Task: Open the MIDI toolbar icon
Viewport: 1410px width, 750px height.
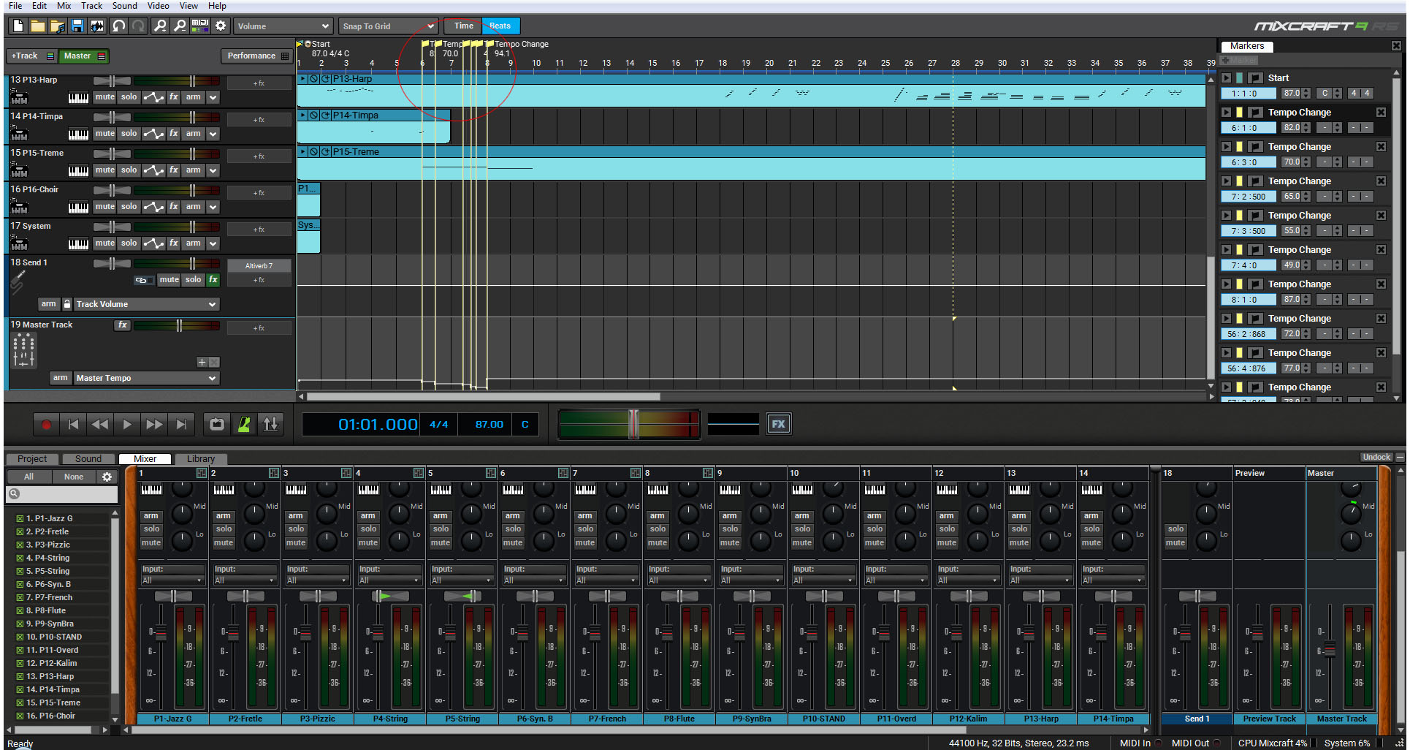Action: 200,26
